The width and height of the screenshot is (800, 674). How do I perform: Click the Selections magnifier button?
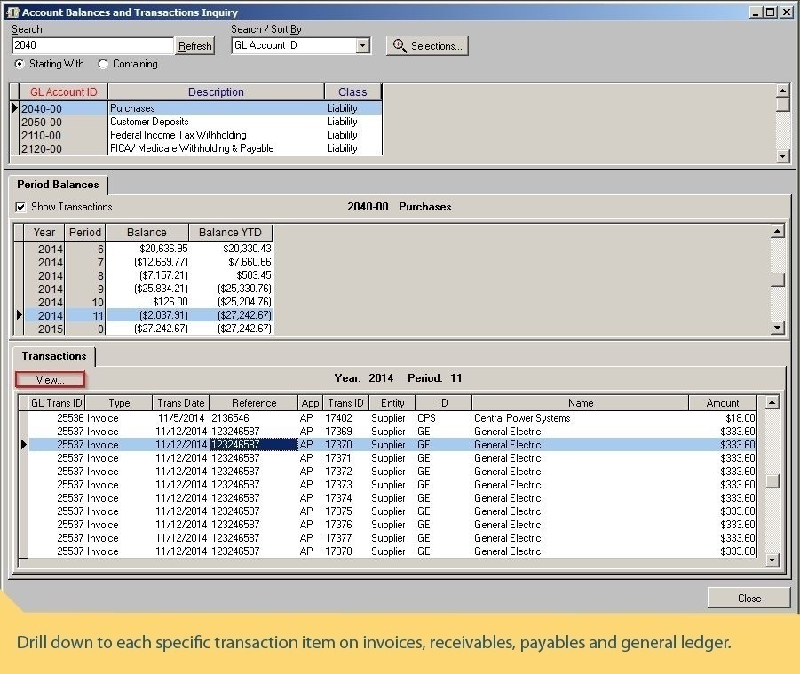point(426,46)
